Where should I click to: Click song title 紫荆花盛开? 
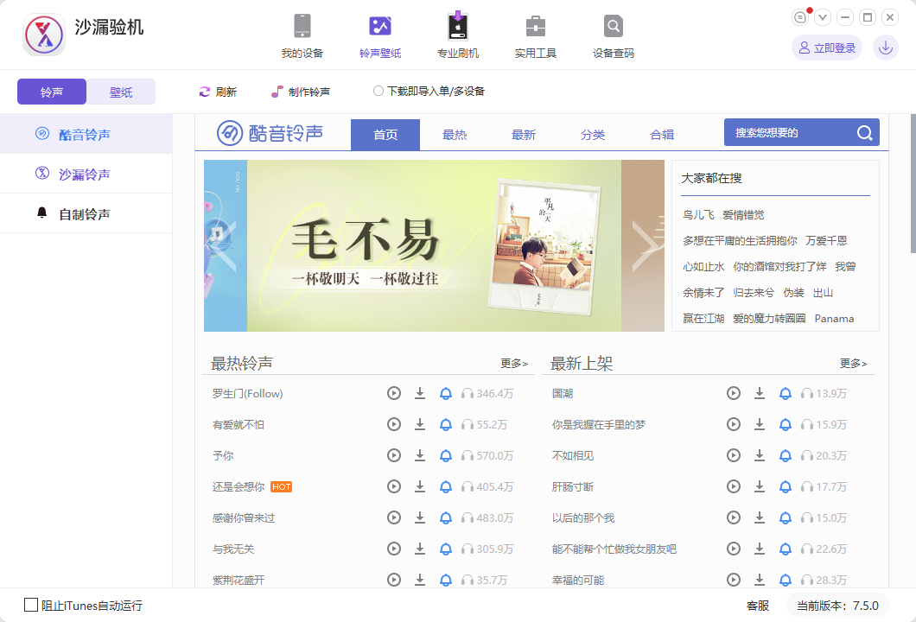(239, 580)
